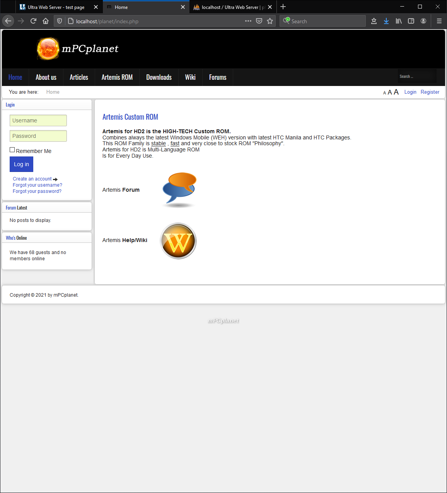Open the Artemis Forum speech bubble icon

point(179,190)
